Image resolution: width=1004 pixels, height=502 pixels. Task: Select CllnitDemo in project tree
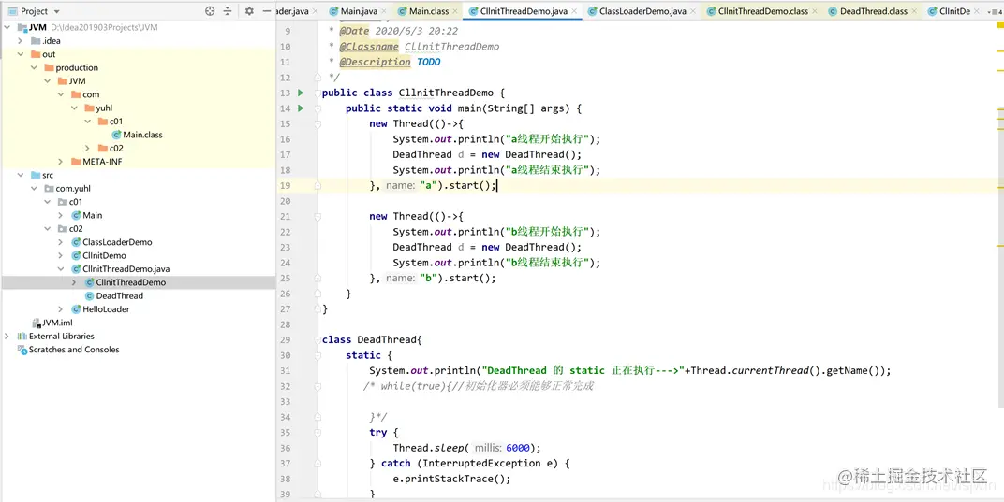(x=98, y=256)
